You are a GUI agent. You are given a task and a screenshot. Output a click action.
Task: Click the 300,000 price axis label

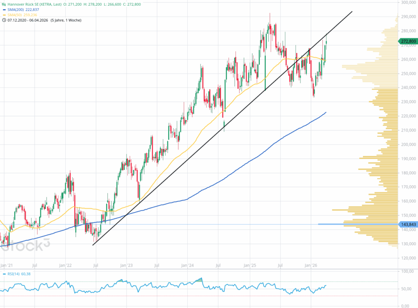point(409,2)
